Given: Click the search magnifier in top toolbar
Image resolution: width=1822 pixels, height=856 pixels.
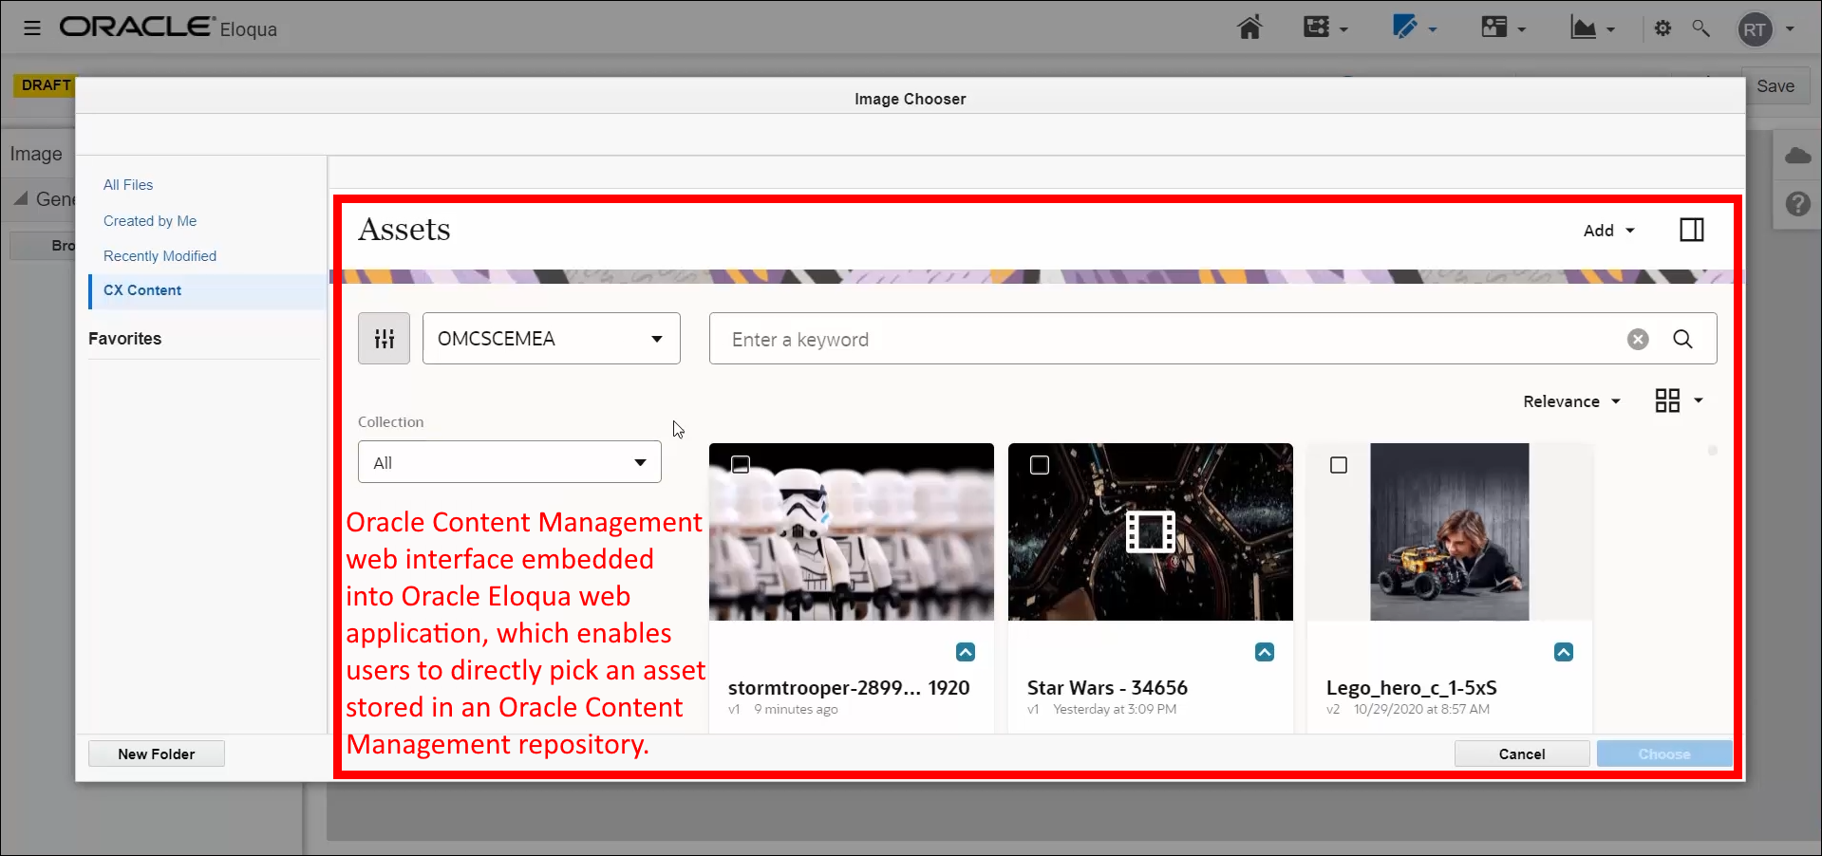Looking at the screenshot, I should 1700,28.
